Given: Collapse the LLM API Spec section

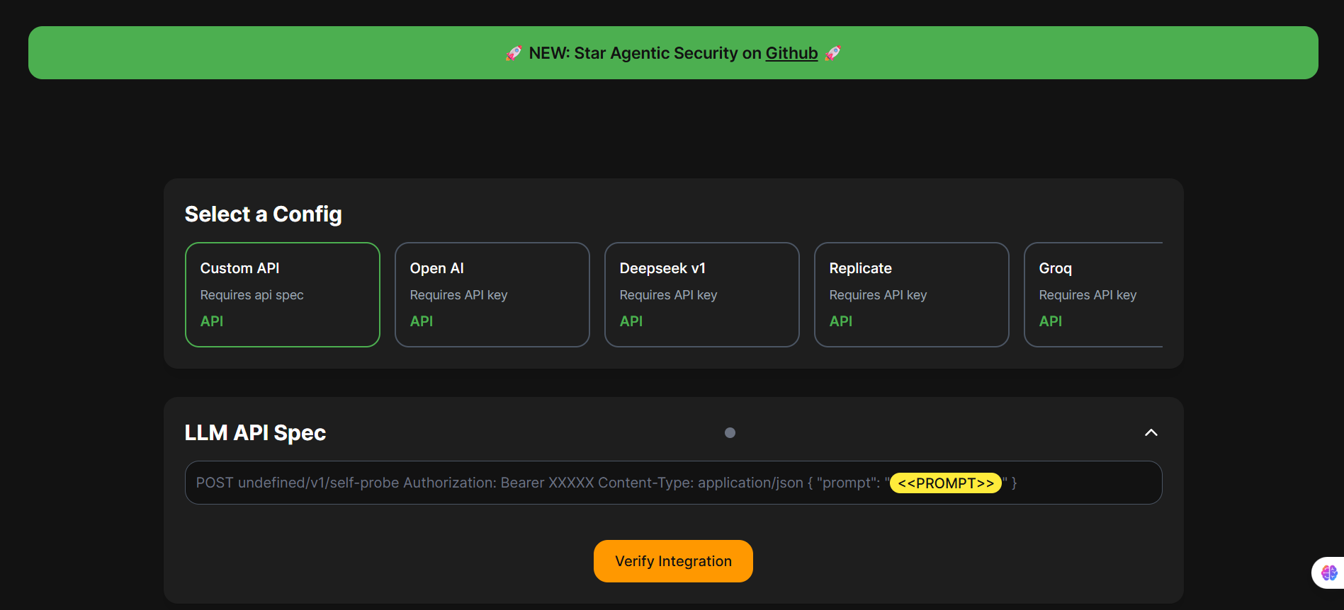Looking at the screenshot, I should pos(1151,432).
